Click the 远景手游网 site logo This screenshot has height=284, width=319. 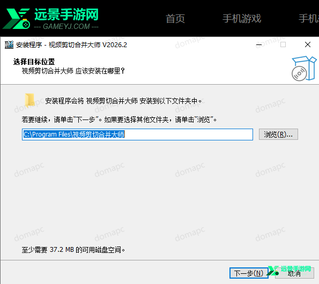point(51,19)
